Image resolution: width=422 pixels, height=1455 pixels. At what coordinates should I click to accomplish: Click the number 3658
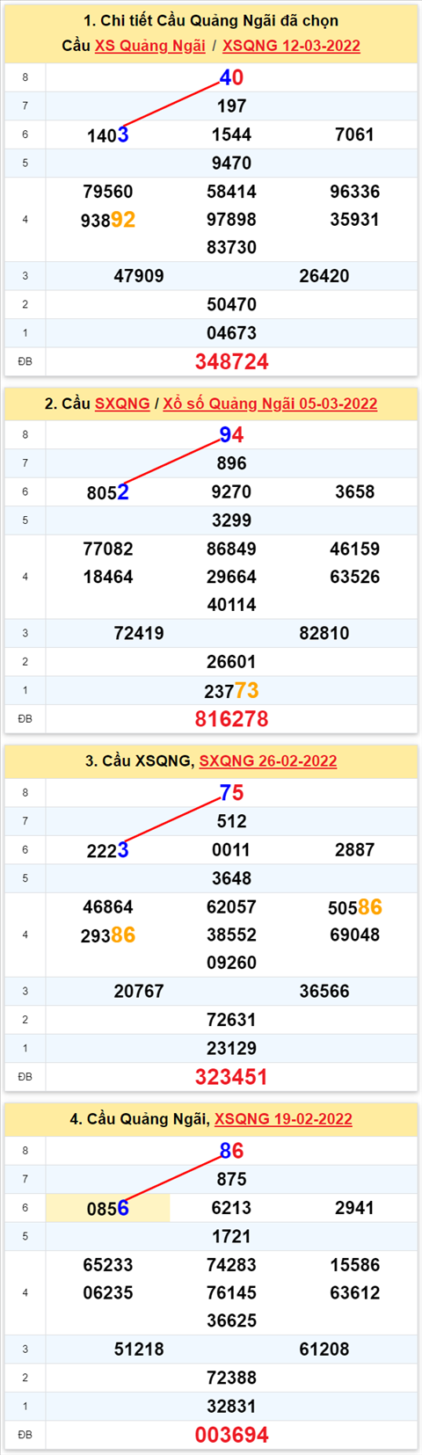(x=355, y=491)
